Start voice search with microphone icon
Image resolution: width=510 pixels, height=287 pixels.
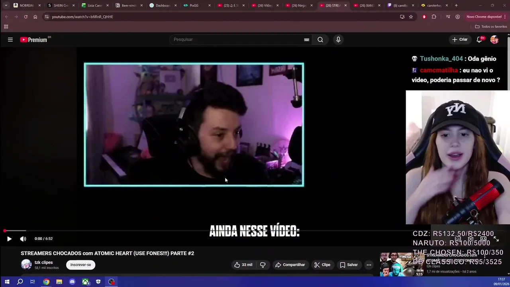tap(338, 39)
